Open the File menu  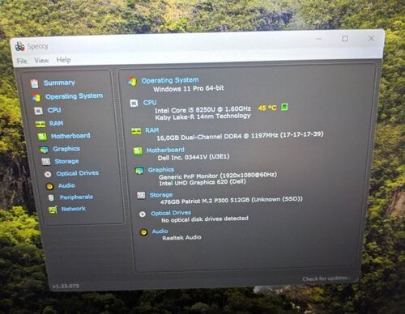pos(22,61)
